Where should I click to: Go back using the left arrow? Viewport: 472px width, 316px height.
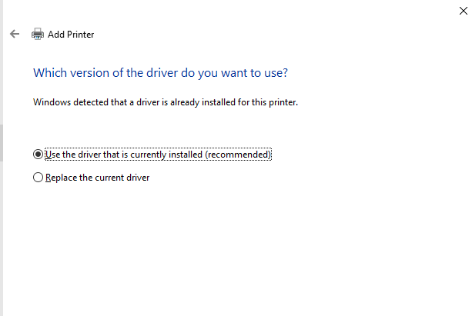point(15,34)
